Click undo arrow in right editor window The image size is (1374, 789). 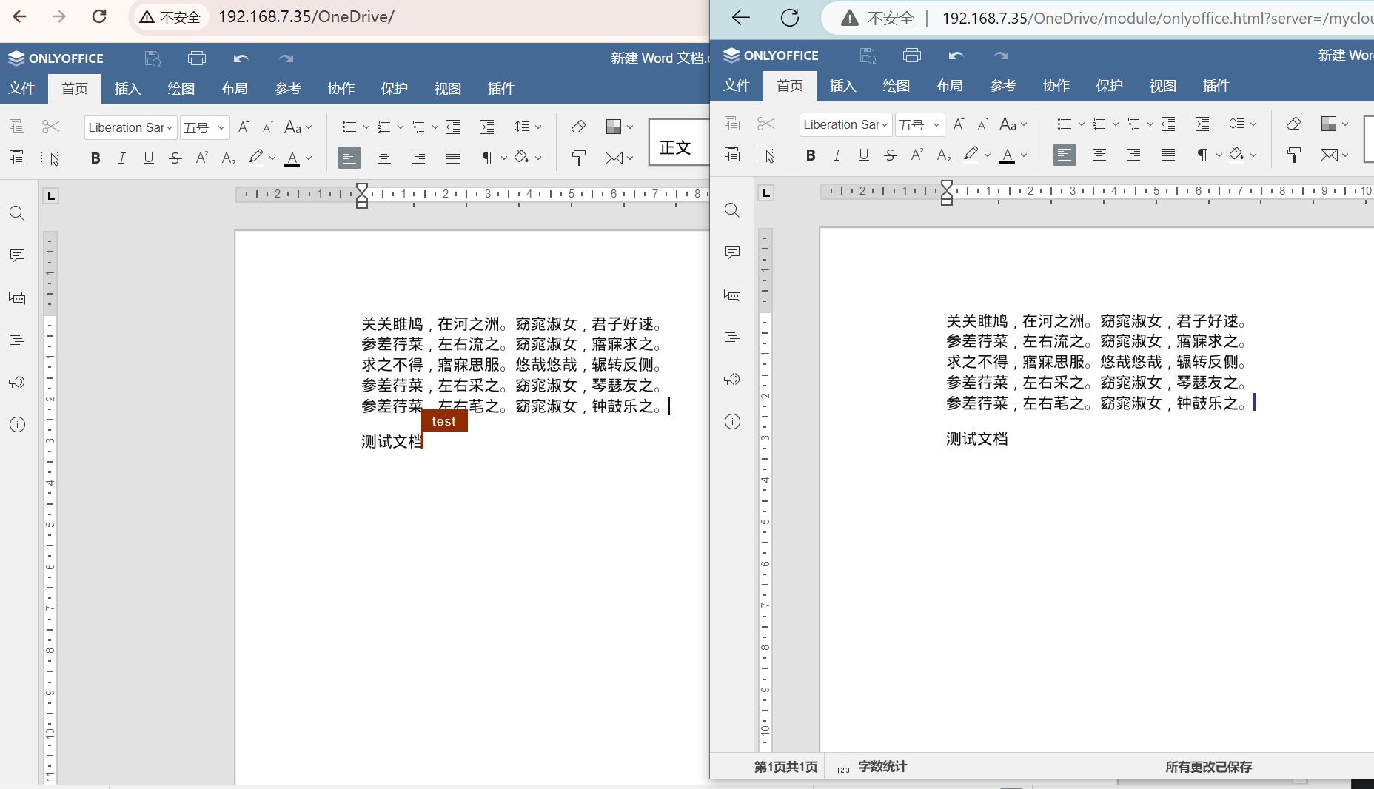(x=956, y=56)
